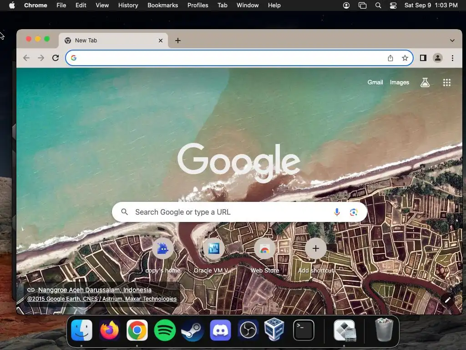Open Spotlight search in menu bar
This screenshot has height=350, width=466.
pos(378,5)
